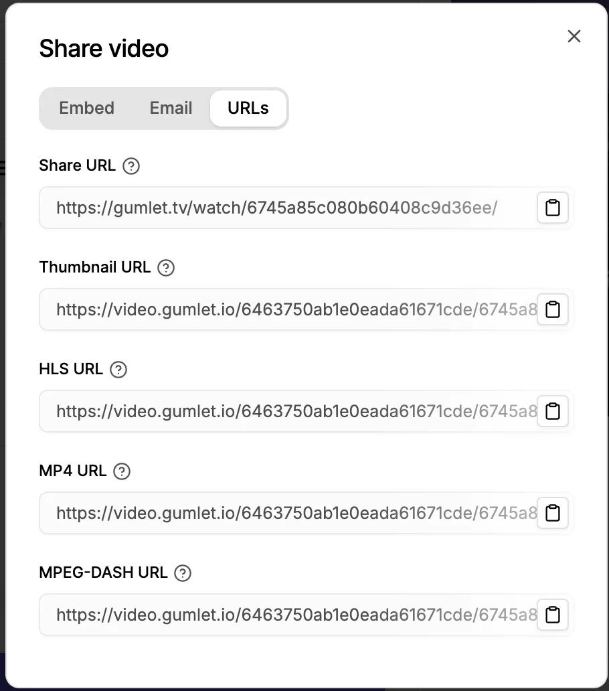The image size is (609, 691).
Task: Show help for HLS URL
Action: point(118,370)
